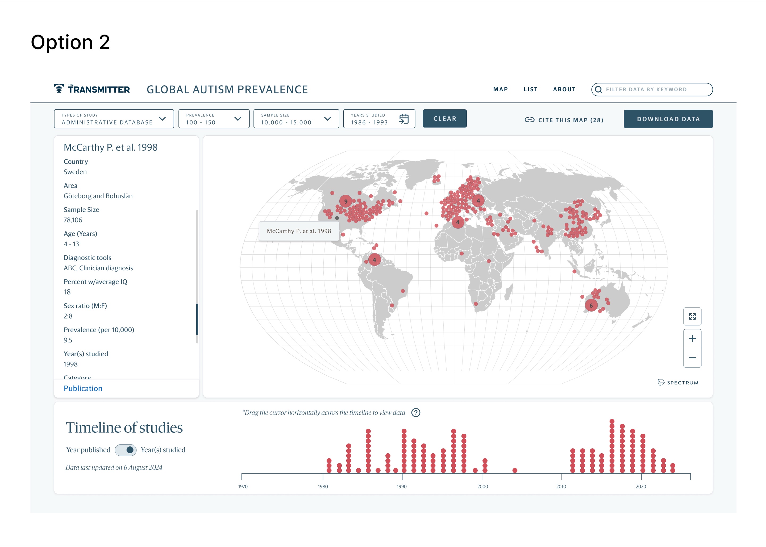Screen dimensions: 766x547
Task: Click the search magnifier icon
Action: click(598, 90)
